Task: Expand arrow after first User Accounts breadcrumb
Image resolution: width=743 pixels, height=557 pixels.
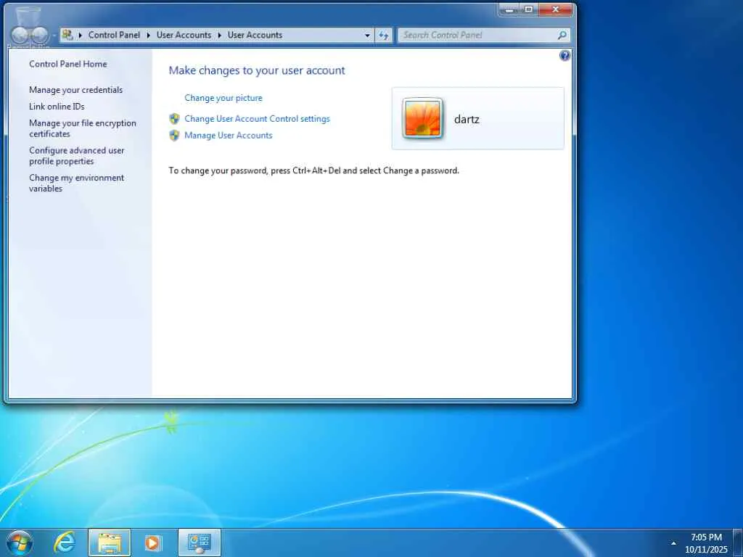Action: [x=219, y=35]
